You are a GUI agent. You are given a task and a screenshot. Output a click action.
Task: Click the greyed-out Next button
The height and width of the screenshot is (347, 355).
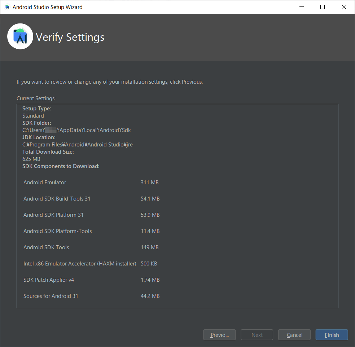[x=257, y=335]
